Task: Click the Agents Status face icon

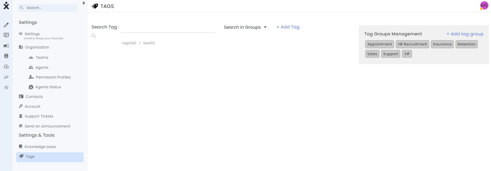Action: [31, 87]
